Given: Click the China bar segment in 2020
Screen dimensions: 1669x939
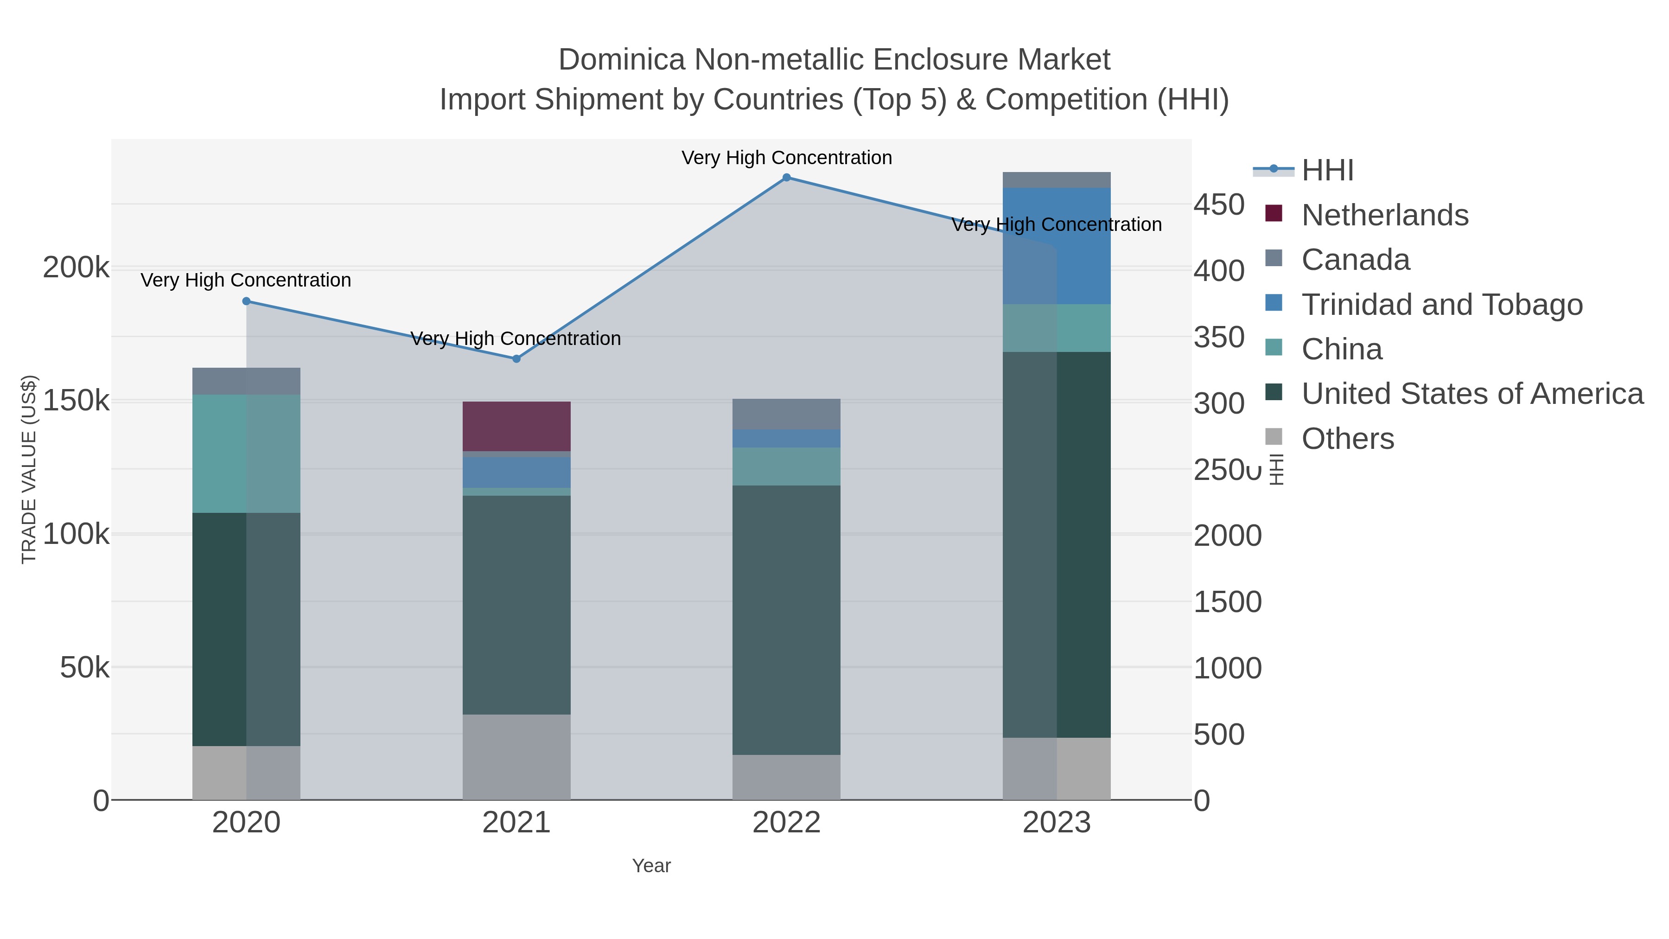Looking at the screenshot, I should click(246, 454).
